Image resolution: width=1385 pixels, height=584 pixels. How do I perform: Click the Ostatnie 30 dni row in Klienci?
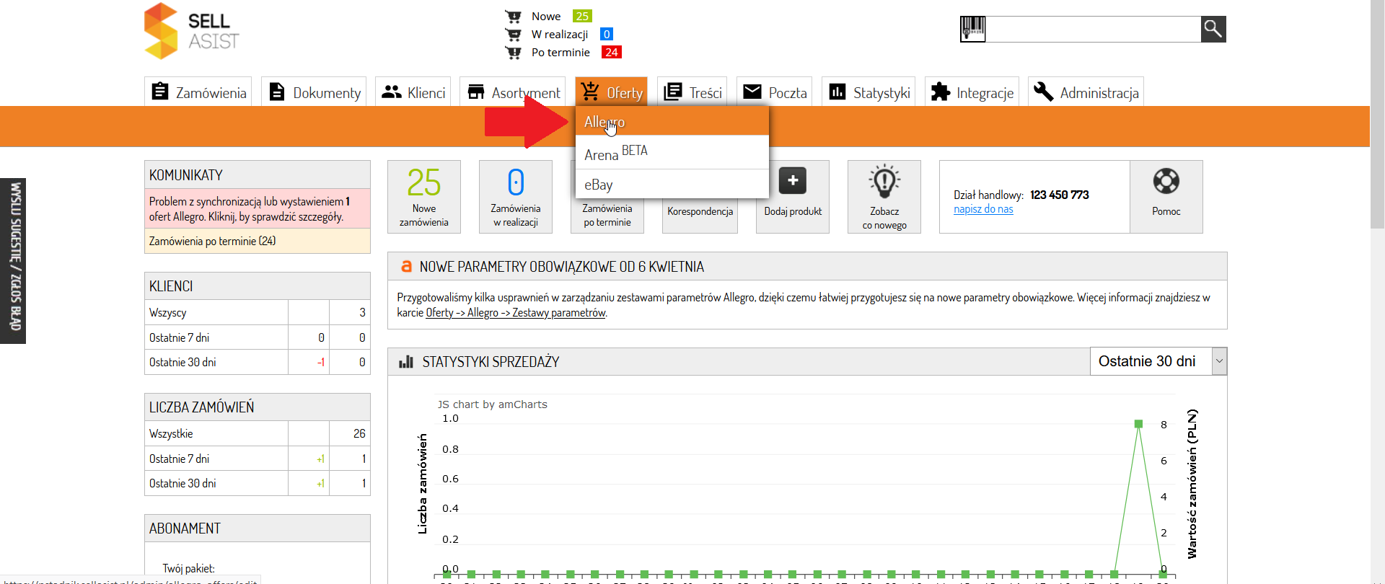pyautogui.click(x=258, y=362)
